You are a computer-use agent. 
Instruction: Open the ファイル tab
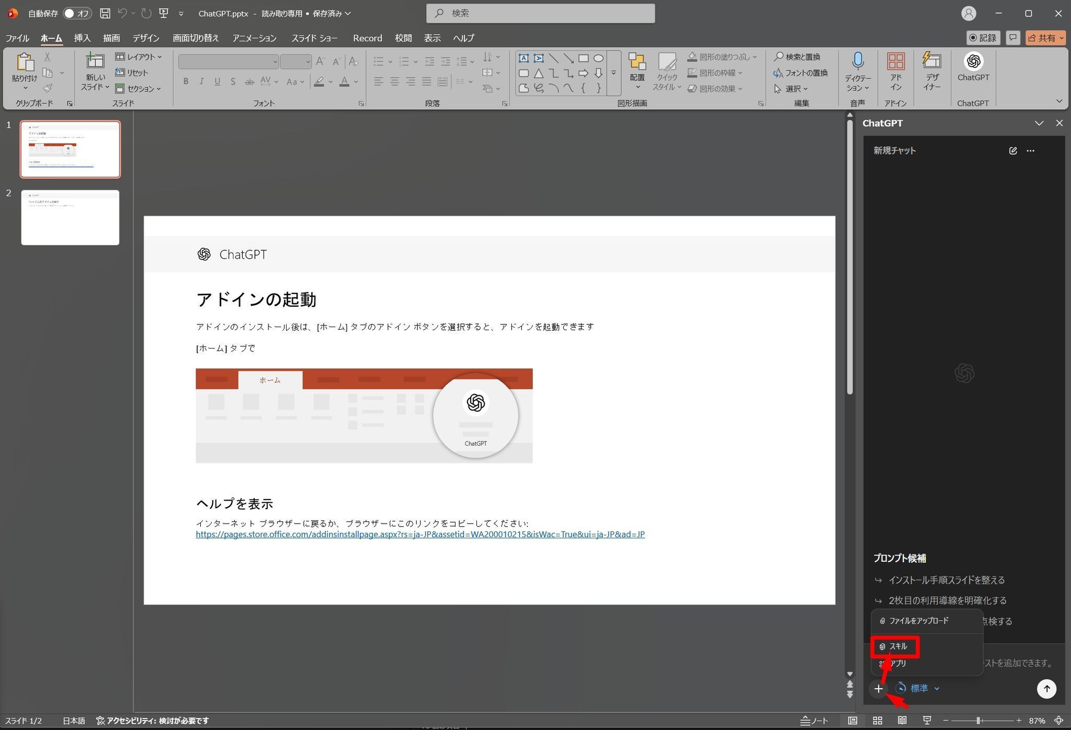click(17, 38)
